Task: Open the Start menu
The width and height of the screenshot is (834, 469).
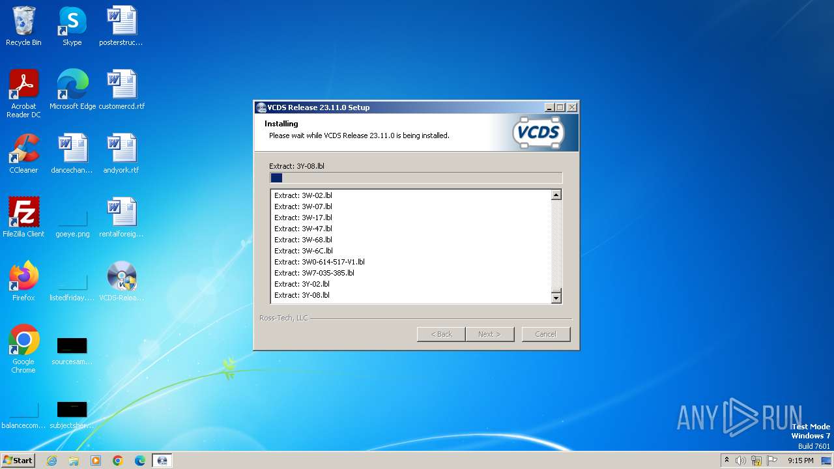Action: click(x=18, y=461)
